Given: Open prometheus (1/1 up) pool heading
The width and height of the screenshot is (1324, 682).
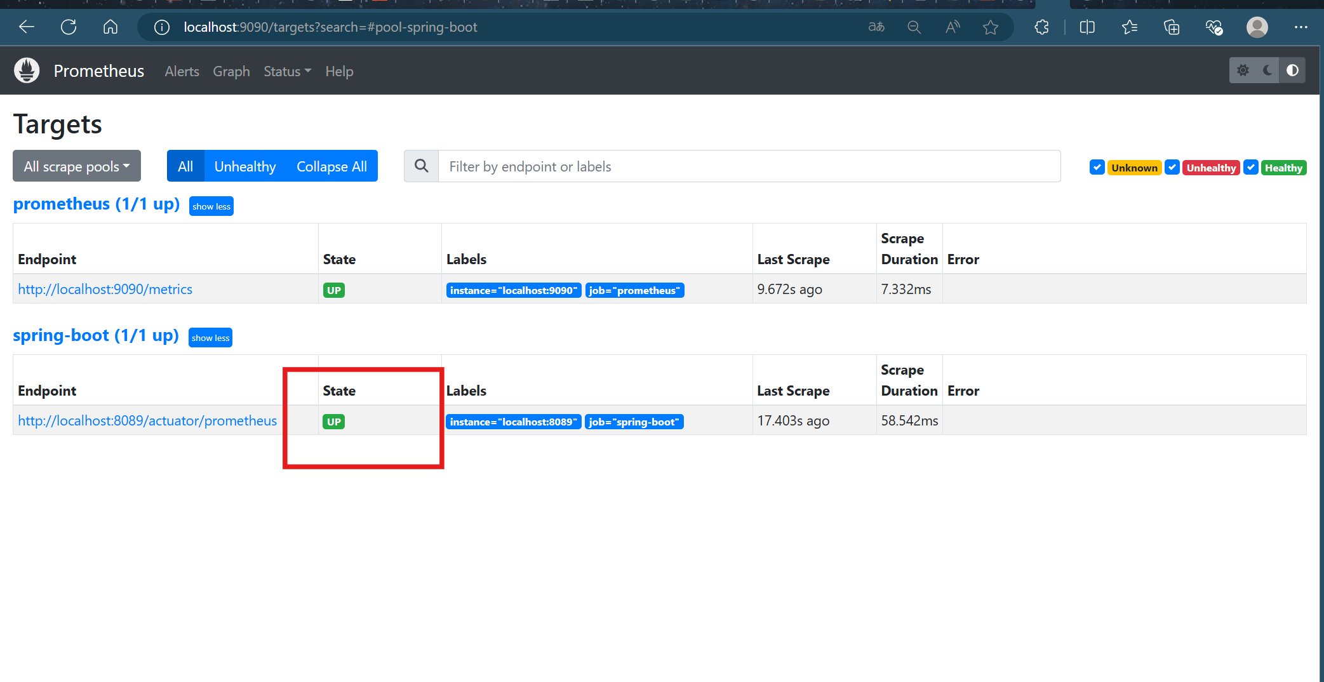Looking at the screenshot, I should click(x=97, y=204).
